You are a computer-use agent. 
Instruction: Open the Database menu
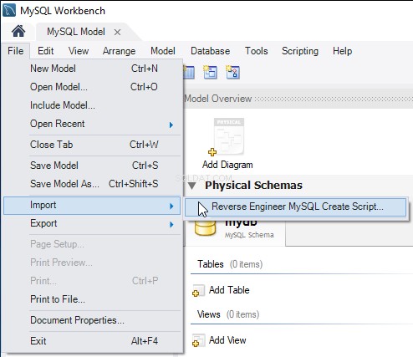click(211, 51)
